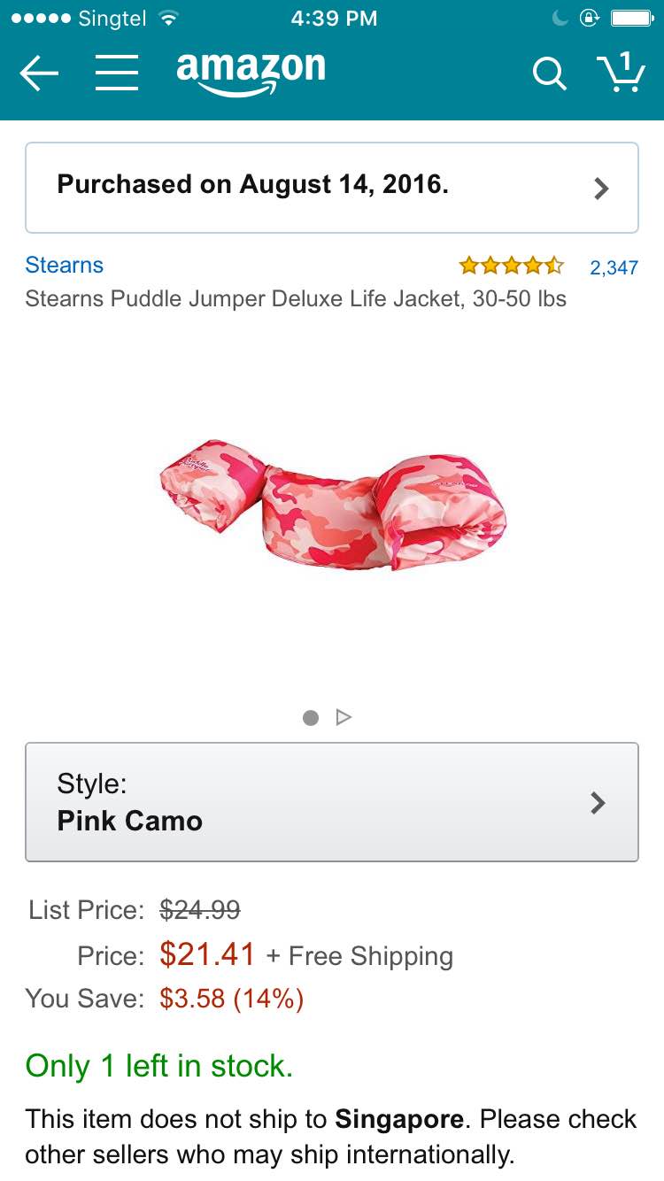Image resolution: width=664 pixels, height=1181 pixels.
Task: Tap the Stearns Puddle Jumper product title
Action: pyautogui.click(x=296, y=298)
